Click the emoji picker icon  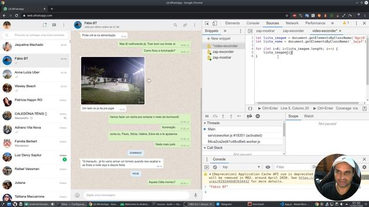click(77, 195)
